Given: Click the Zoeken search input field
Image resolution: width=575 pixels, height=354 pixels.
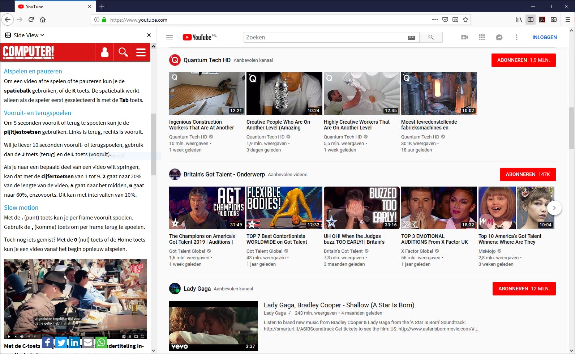Looking at the screenshot, I should [x=325, y=38].
